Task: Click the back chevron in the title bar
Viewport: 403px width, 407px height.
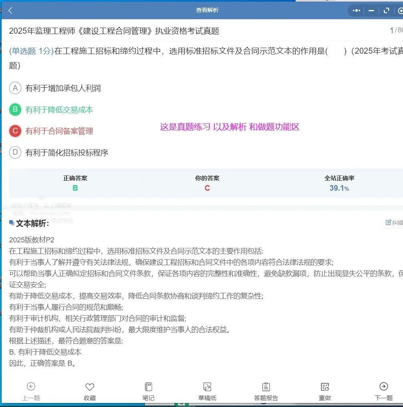Action: (x=10, y=10)
